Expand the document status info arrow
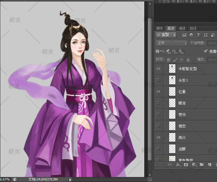The width and height of the screenshot is (217, 182). (70, 179)
